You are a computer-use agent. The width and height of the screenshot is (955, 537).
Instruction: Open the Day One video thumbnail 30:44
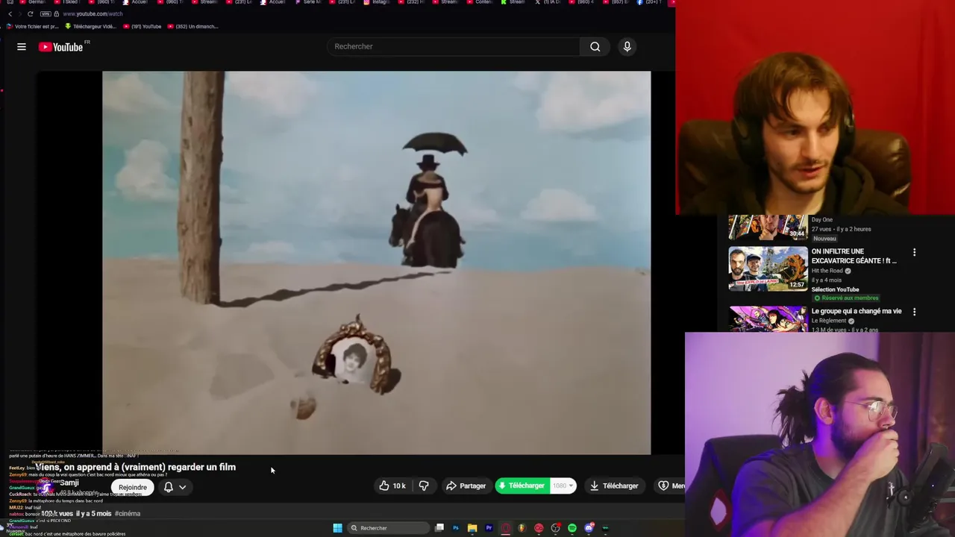pos(768,227)
